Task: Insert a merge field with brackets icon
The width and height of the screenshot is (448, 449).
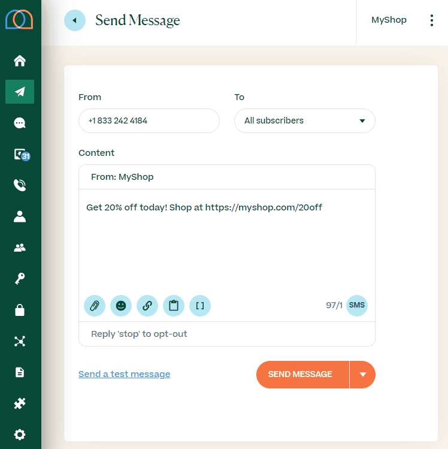Action: click(200, 306)
